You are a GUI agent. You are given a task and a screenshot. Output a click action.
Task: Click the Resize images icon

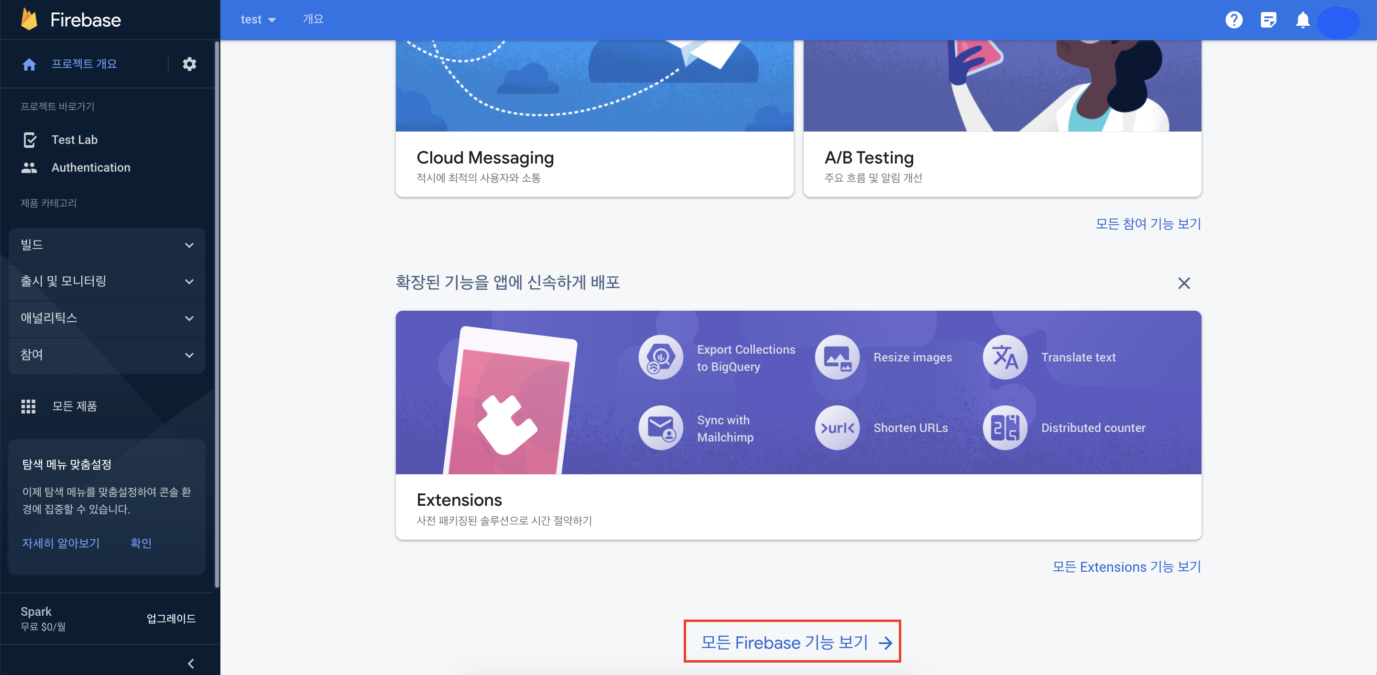(x=837, y=358)
